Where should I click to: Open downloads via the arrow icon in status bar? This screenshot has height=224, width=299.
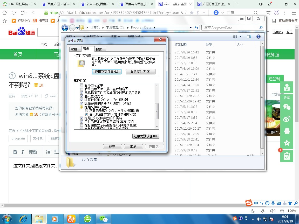(x=263, y=211)
